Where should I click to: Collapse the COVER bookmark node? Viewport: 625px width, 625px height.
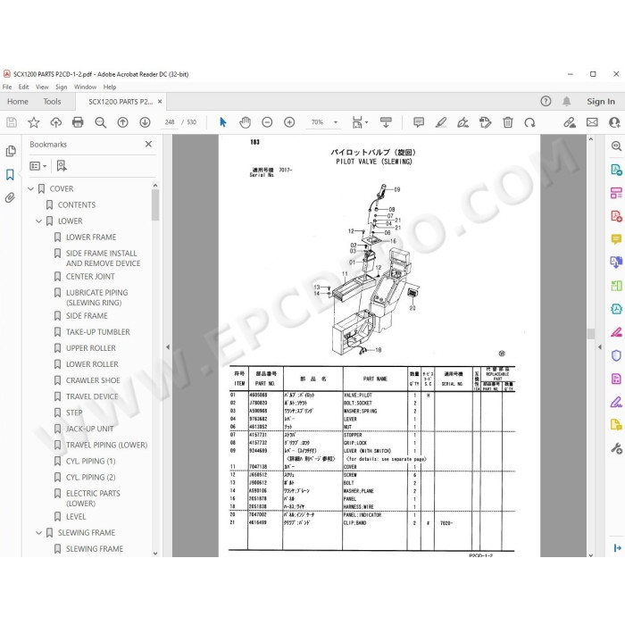click(x=30, y=189)
